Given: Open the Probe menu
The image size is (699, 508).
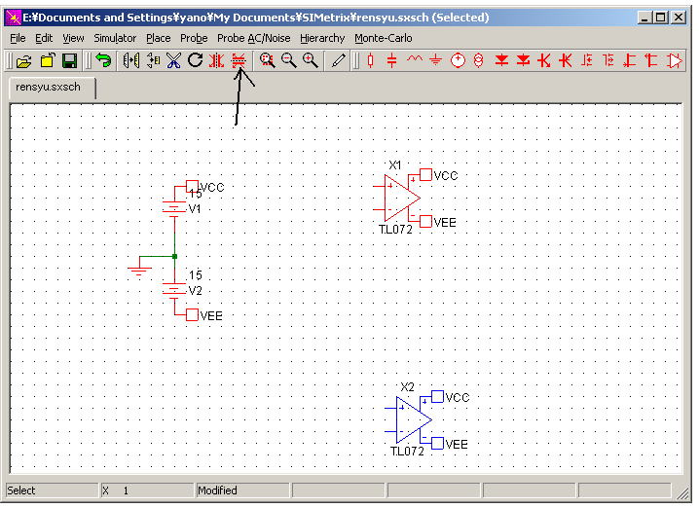Looking at the screenshot, I should 194,38.
